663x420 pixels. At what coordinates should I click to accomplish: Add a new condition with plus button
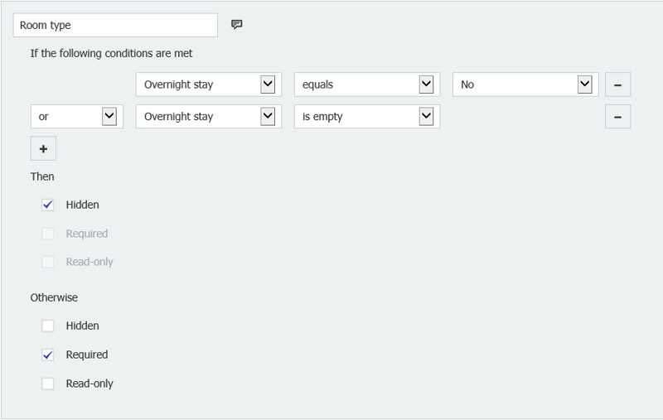pos(43,149)
